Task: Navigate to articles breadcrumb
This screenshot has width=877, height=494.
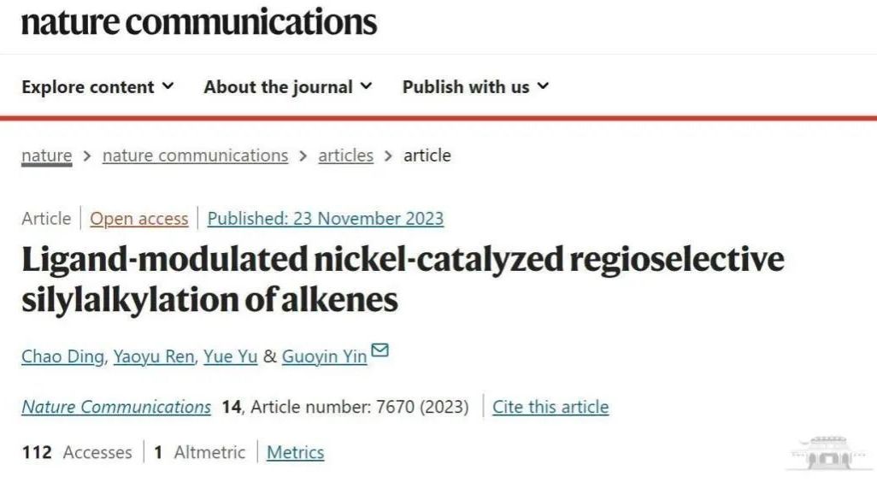Action: point(345,156)
